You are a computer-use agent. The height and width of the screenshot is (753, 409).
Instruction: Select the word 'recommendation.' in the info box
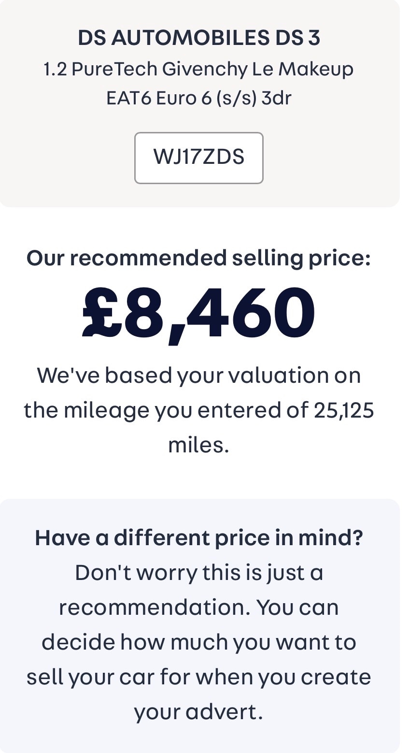pyautogui.click(x=155, y=607)
